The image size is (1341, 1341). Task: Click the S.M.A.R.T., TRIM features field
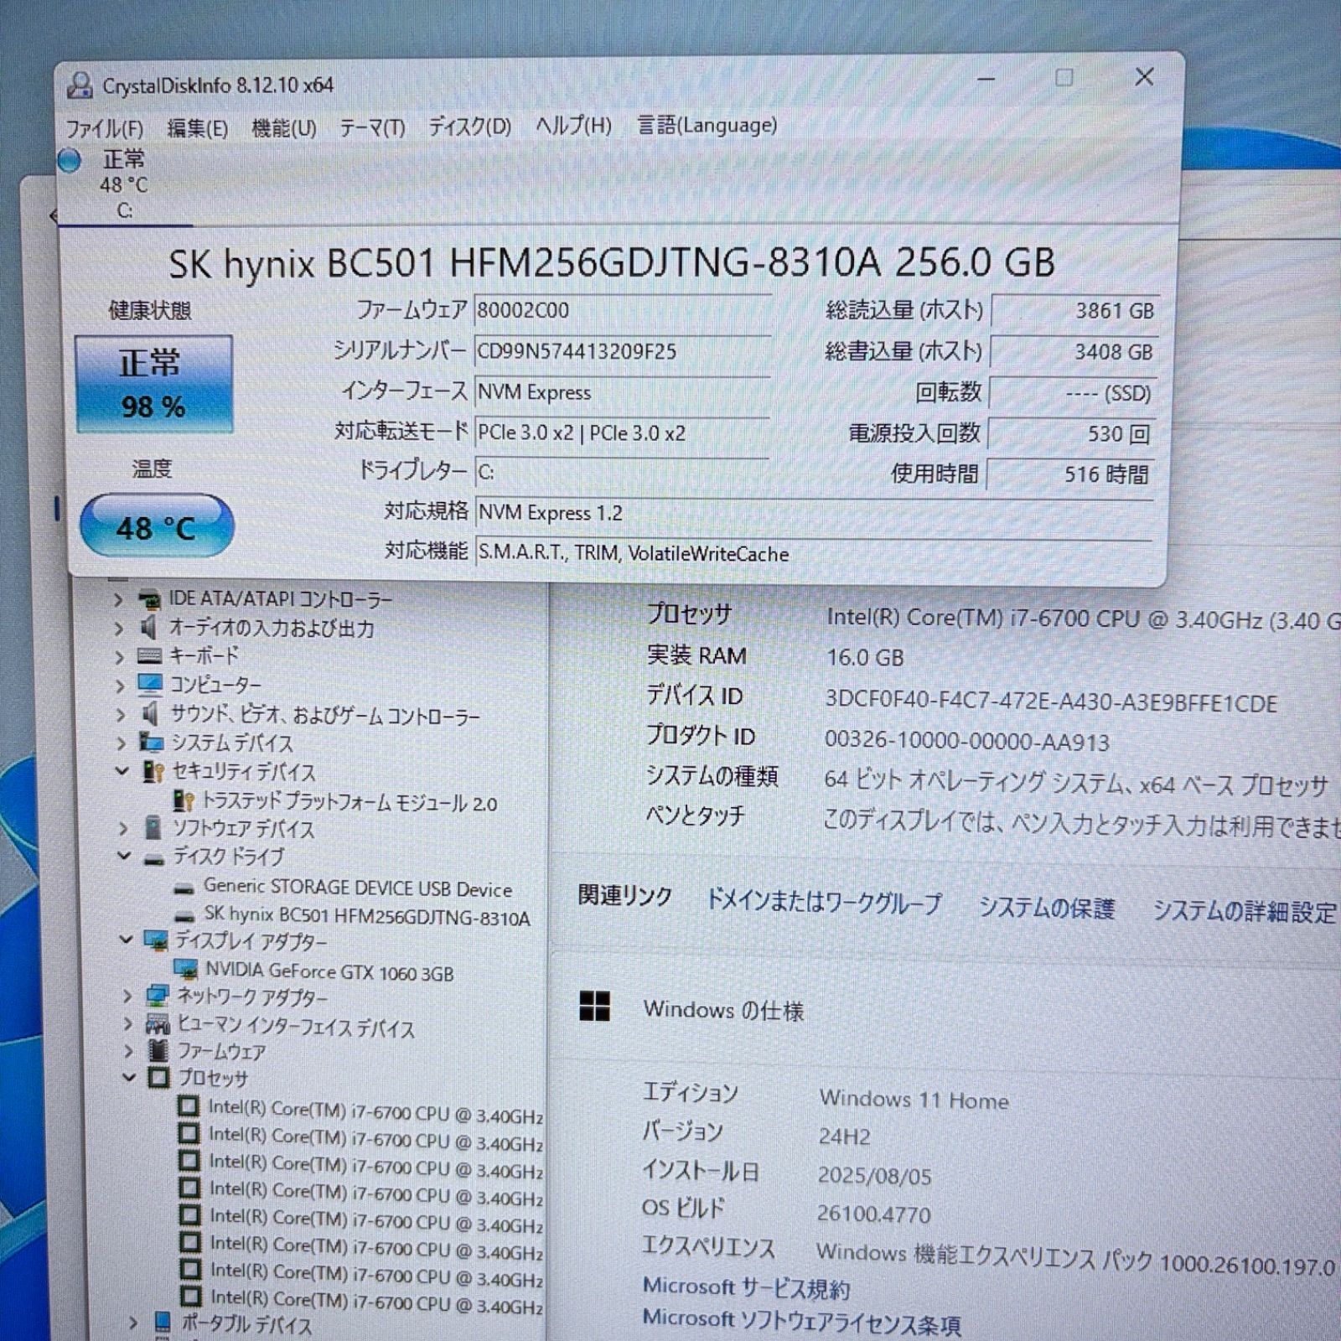814,554
